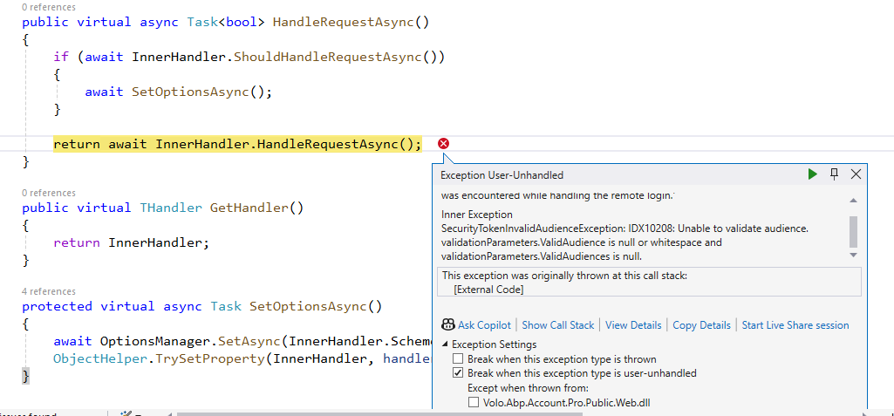Click the red exception error icon
This screenshot has height=416, width=894.
443,144
